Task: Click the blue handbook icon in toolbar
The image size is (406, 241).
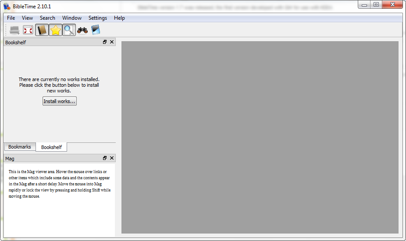Action: [96, 30]
